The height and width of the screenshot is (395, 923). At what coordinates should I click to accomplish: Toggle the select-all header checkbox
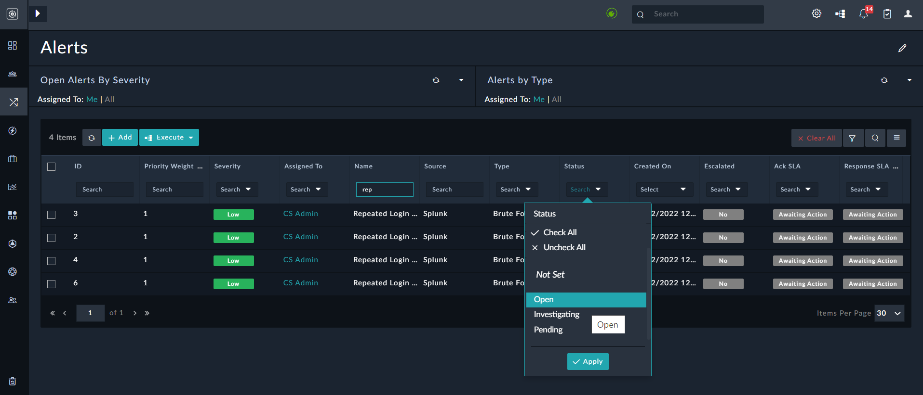click(x=52, y=166)
